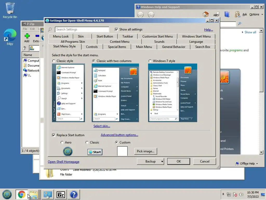Select the Windows 7 style radio button
This screenshot has height=200, width=266.
click(150, 61)
